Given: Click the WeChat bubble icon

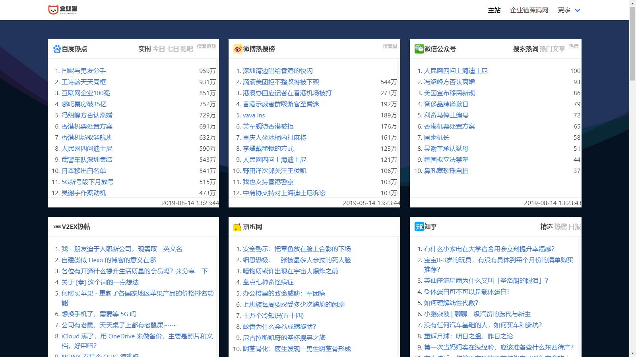Looking at the screenshot, I should [419, 48].
